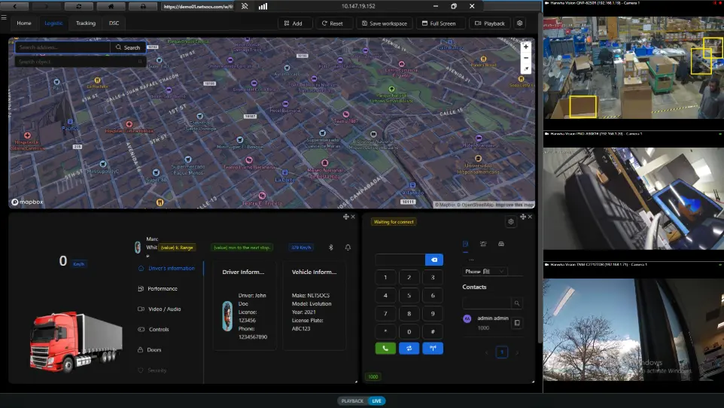Viewport: 724px width, 408px height.
Task: Switch to the Tracking tab
Action: click(x=86, y=23)
